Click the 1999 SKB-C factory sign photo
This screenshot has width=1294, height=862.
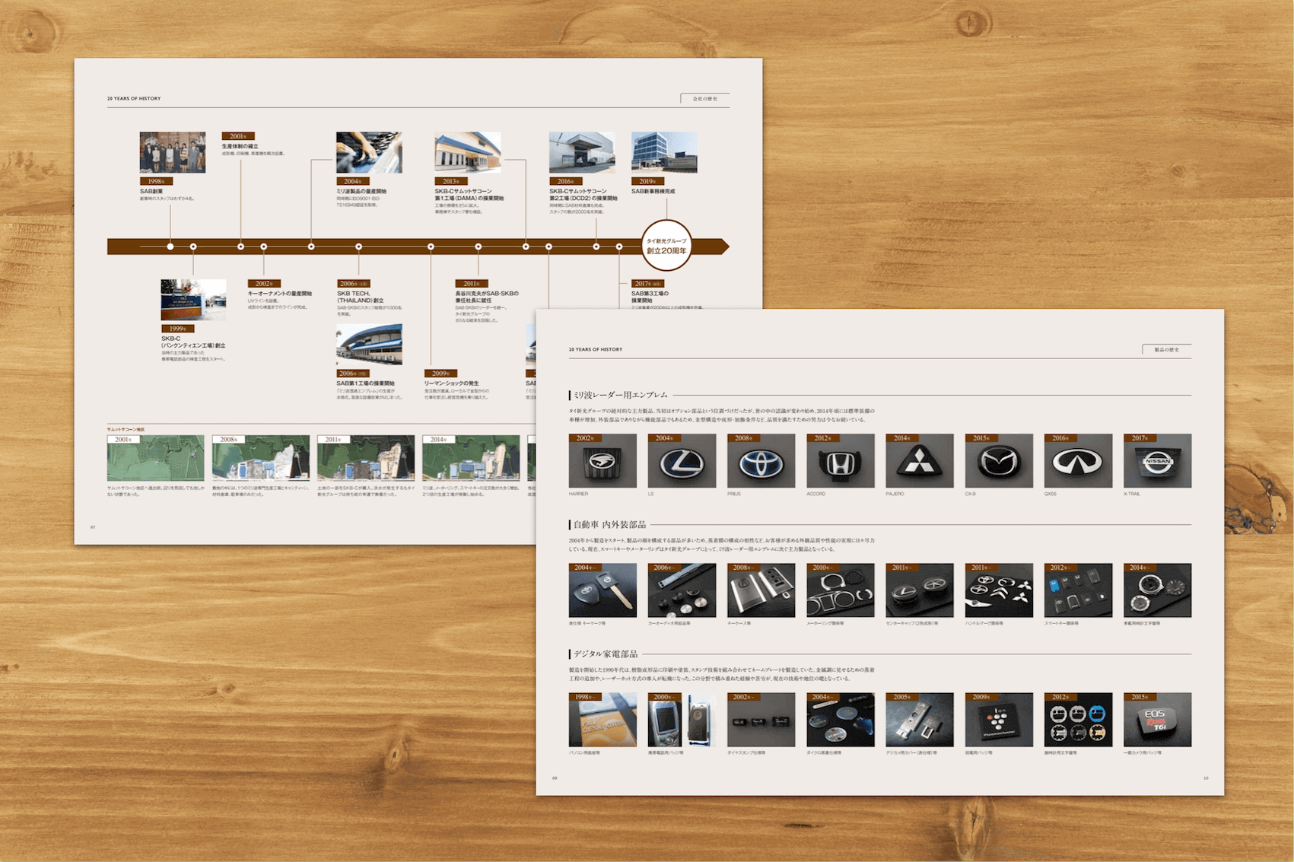[x=193, y=300]
